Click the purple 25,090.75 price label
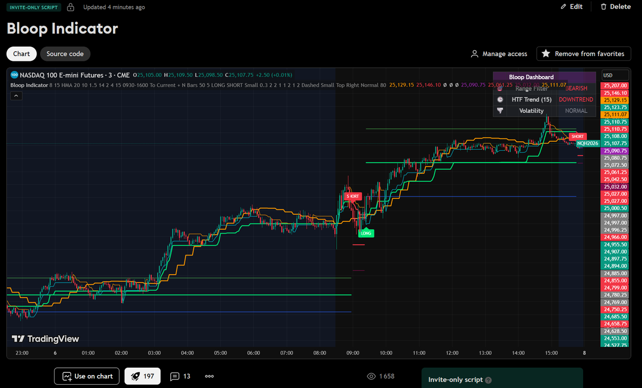The height and width of the screenshot is (388, 642). (x=615, y=151)
